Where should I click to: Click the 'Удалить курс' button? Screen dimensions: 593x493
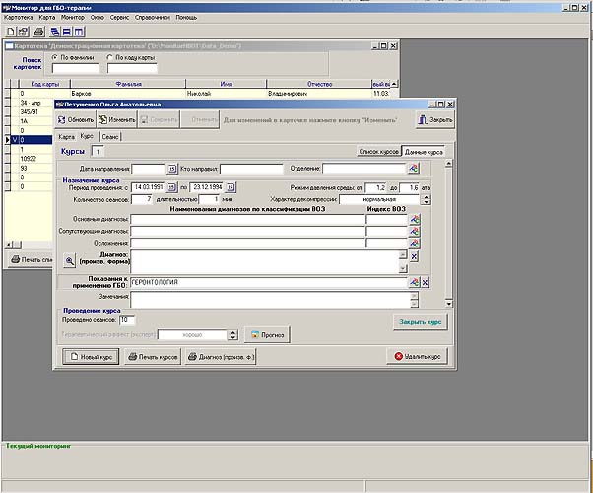tap(417, 356)
